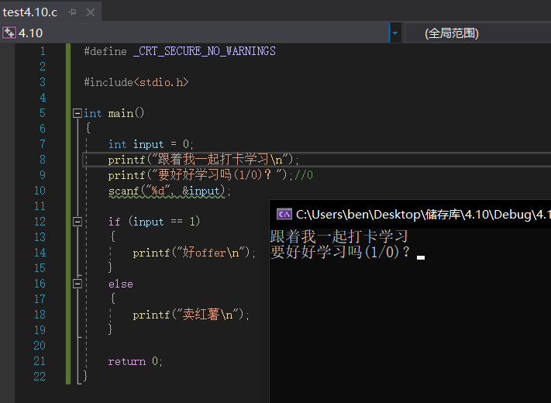Open the (全局范围) scope combo box

tap(478, 33)
